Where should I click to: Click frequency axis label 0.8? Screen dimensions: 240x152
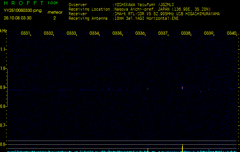[3, 106]
